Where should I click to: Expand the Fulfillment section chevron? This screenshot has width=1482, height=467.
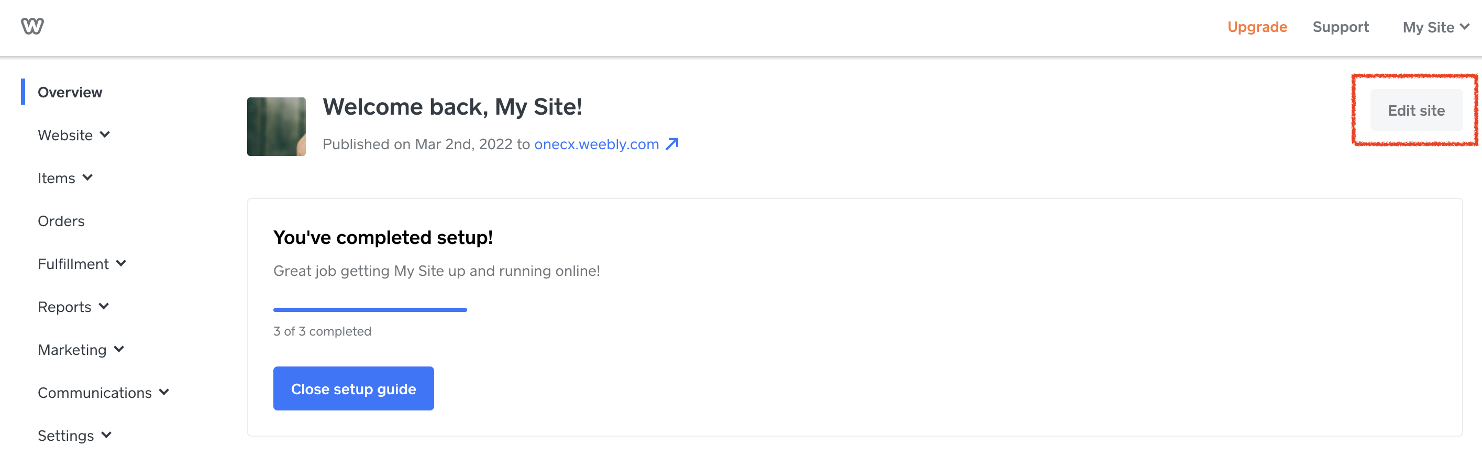click(121, 263)
